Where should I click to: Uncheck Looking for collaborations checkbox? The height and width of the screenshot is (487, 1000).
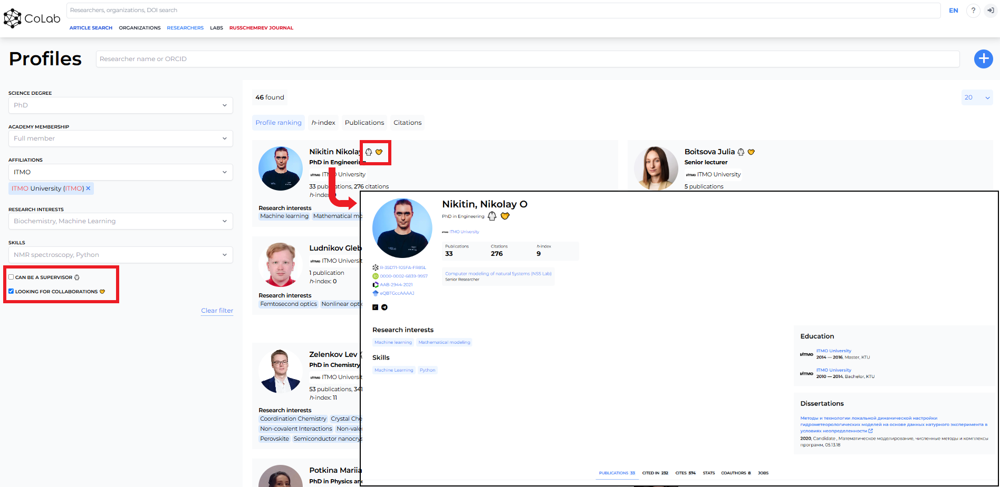[x=11, y=291]
